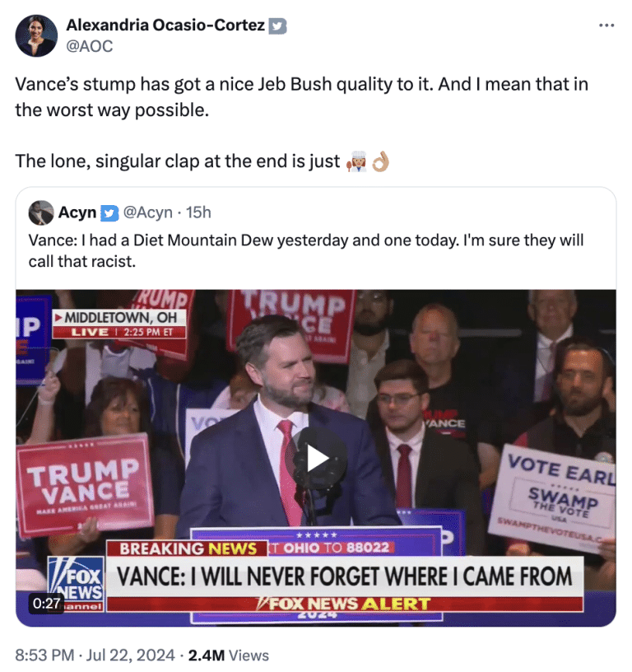The height and width of the screenshot is (672, 632).
Task: Click the Acyn display name
Action: pyautogui.click(x=77, y=212)
